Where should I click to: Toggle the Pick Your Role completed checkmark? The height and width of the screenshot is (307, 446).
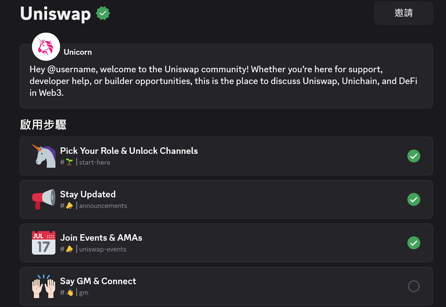[413, 156]
